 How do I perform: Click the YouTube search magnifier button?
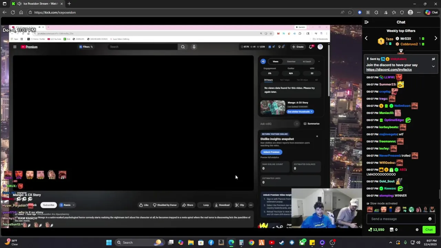click(x=183, y=47)
